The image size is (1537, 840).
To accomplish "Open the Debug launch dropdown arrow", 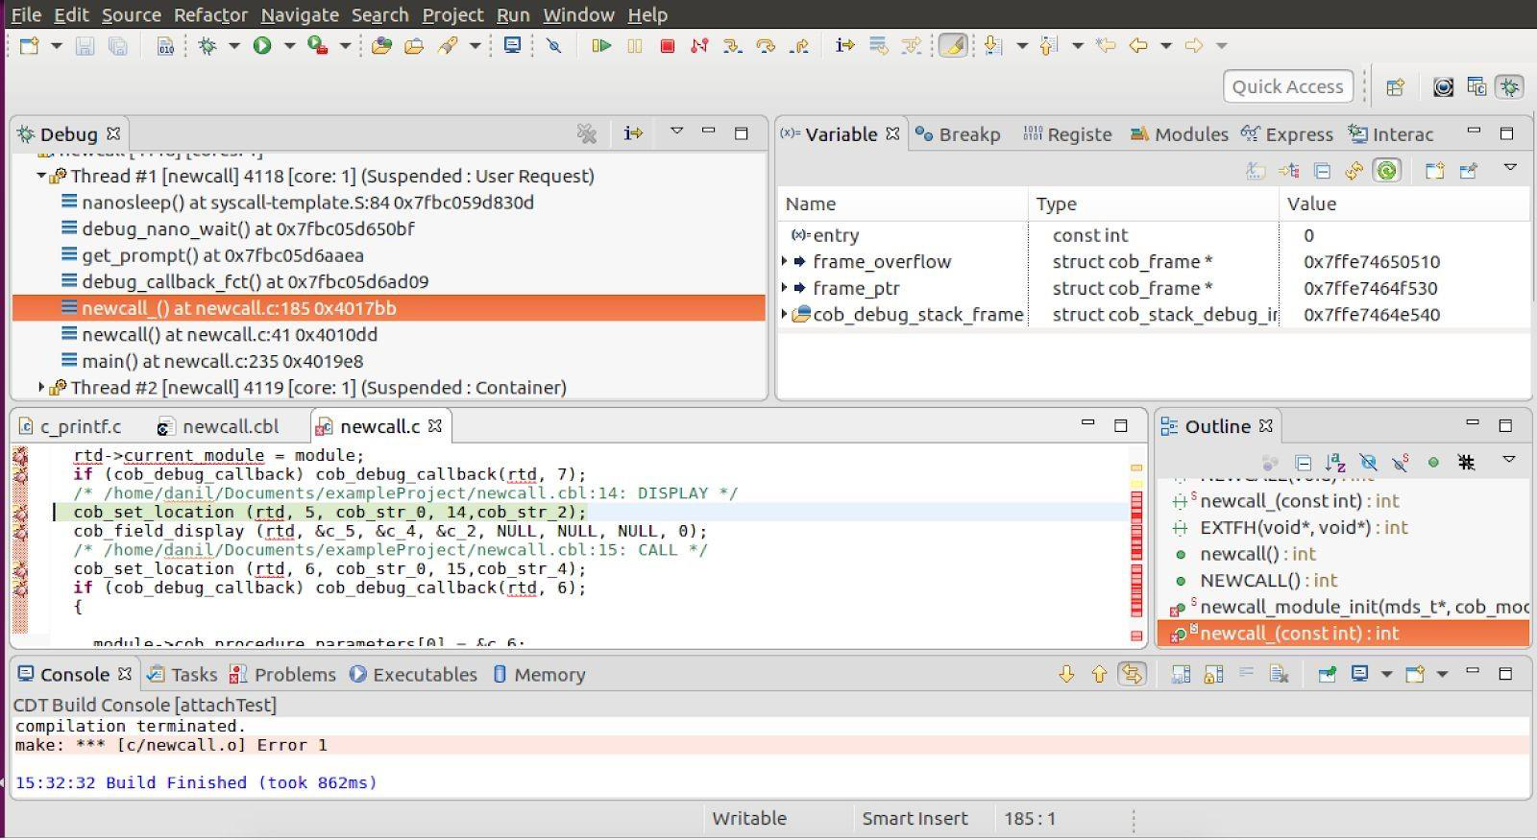I will (x=233, y=45).
